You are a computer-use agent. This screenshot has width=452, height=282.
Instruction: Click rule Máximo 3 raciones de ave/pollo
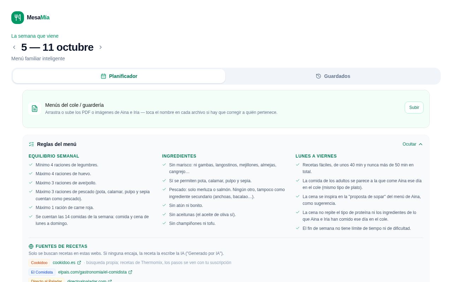(66, 183)
